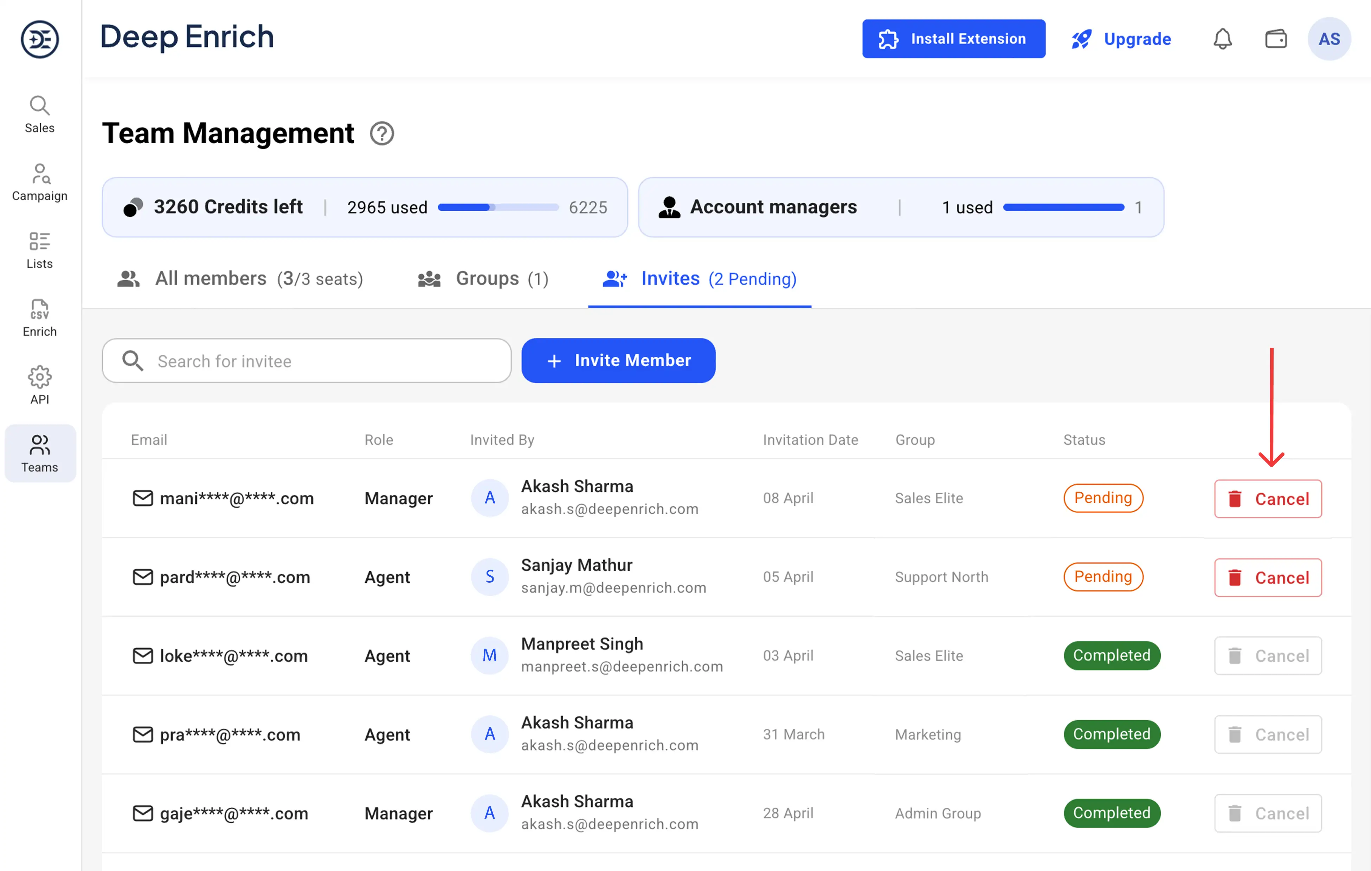This screenshot has height=871, width=1371.
Task: Click the Account managers usage bar
Action: (x=1063, y=208)
